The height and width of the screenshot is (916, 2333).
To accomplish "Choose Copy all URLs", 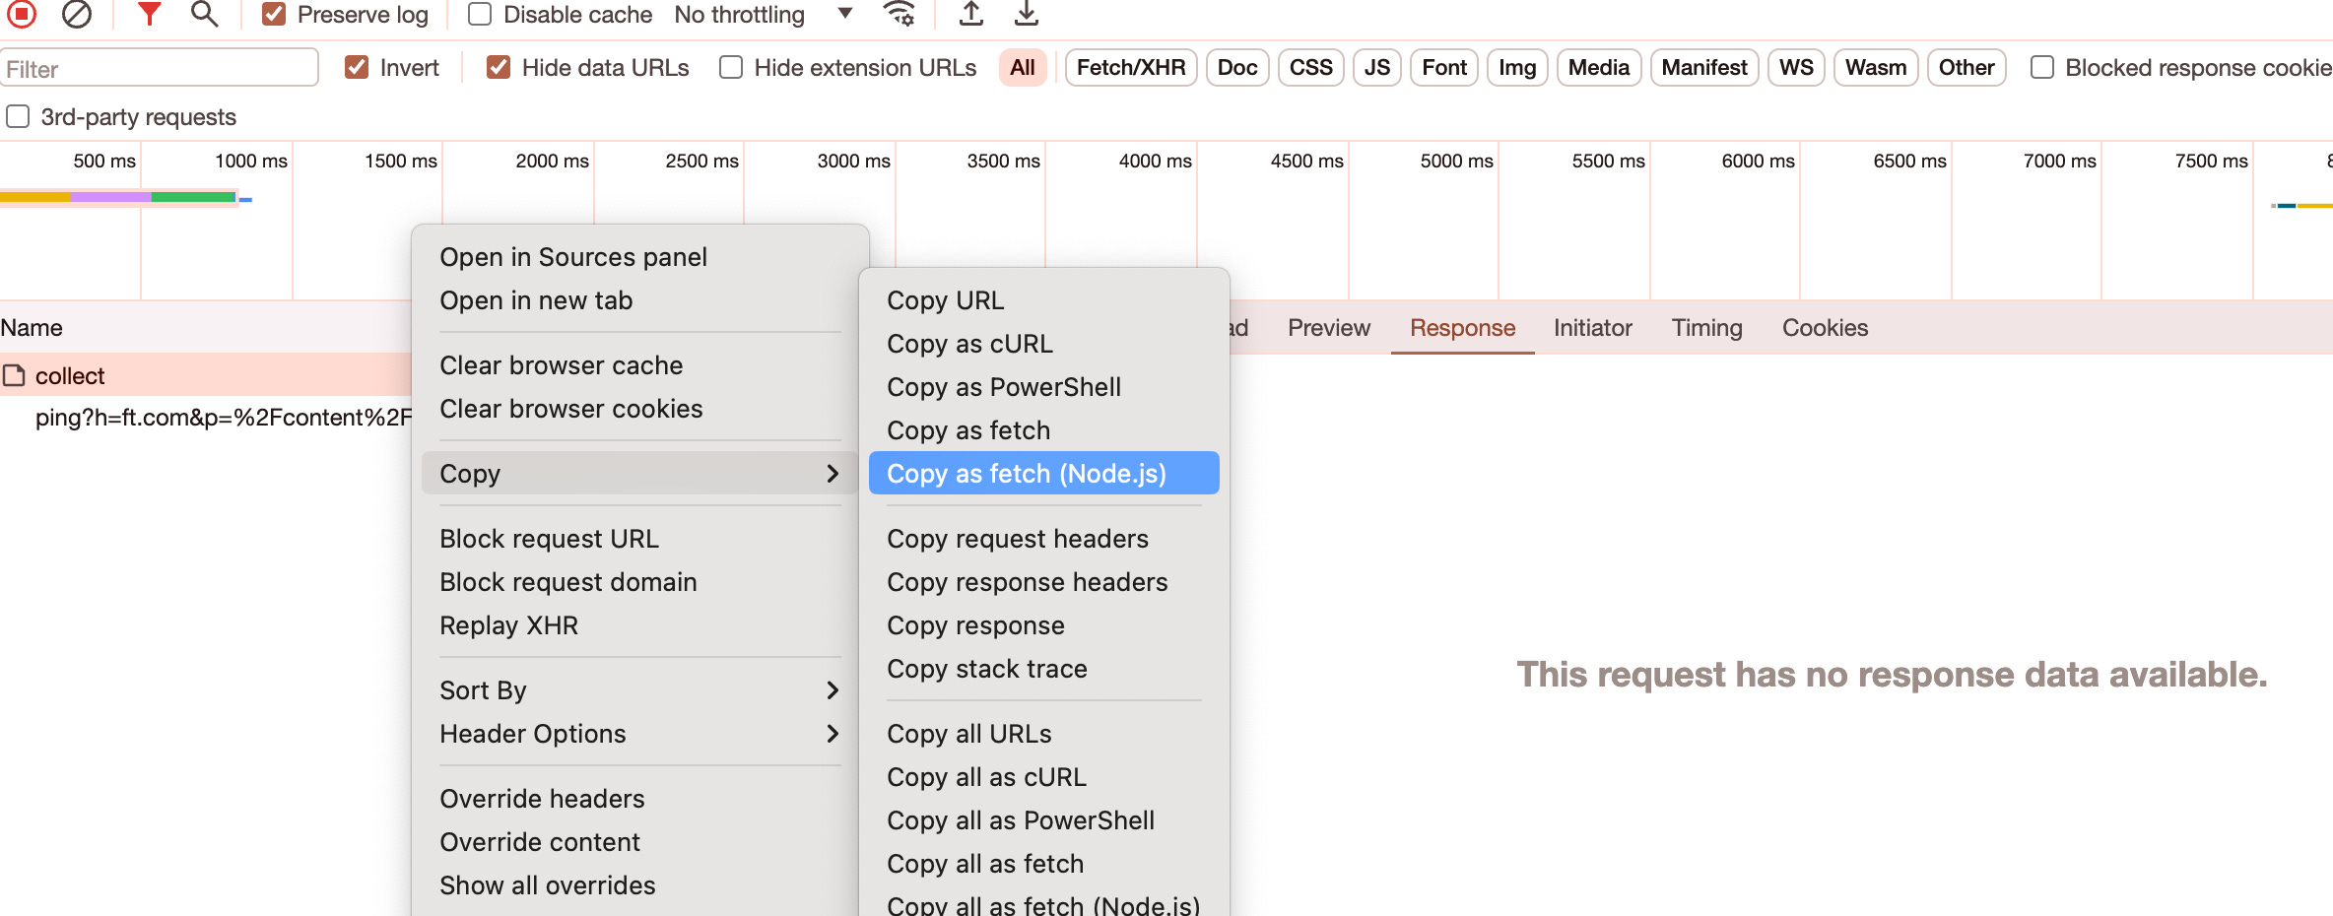I will pos(1043,734).
